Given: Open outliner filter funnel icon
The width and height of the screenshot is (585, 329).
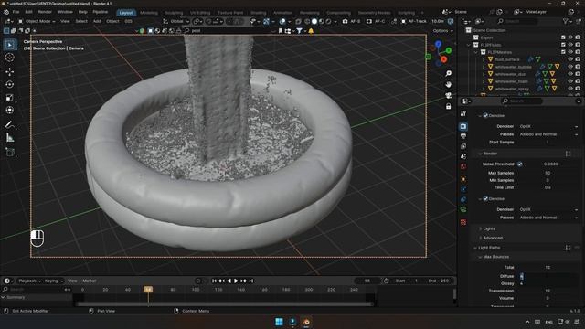Looking at the screenshot, I should (x=565, y=21).
